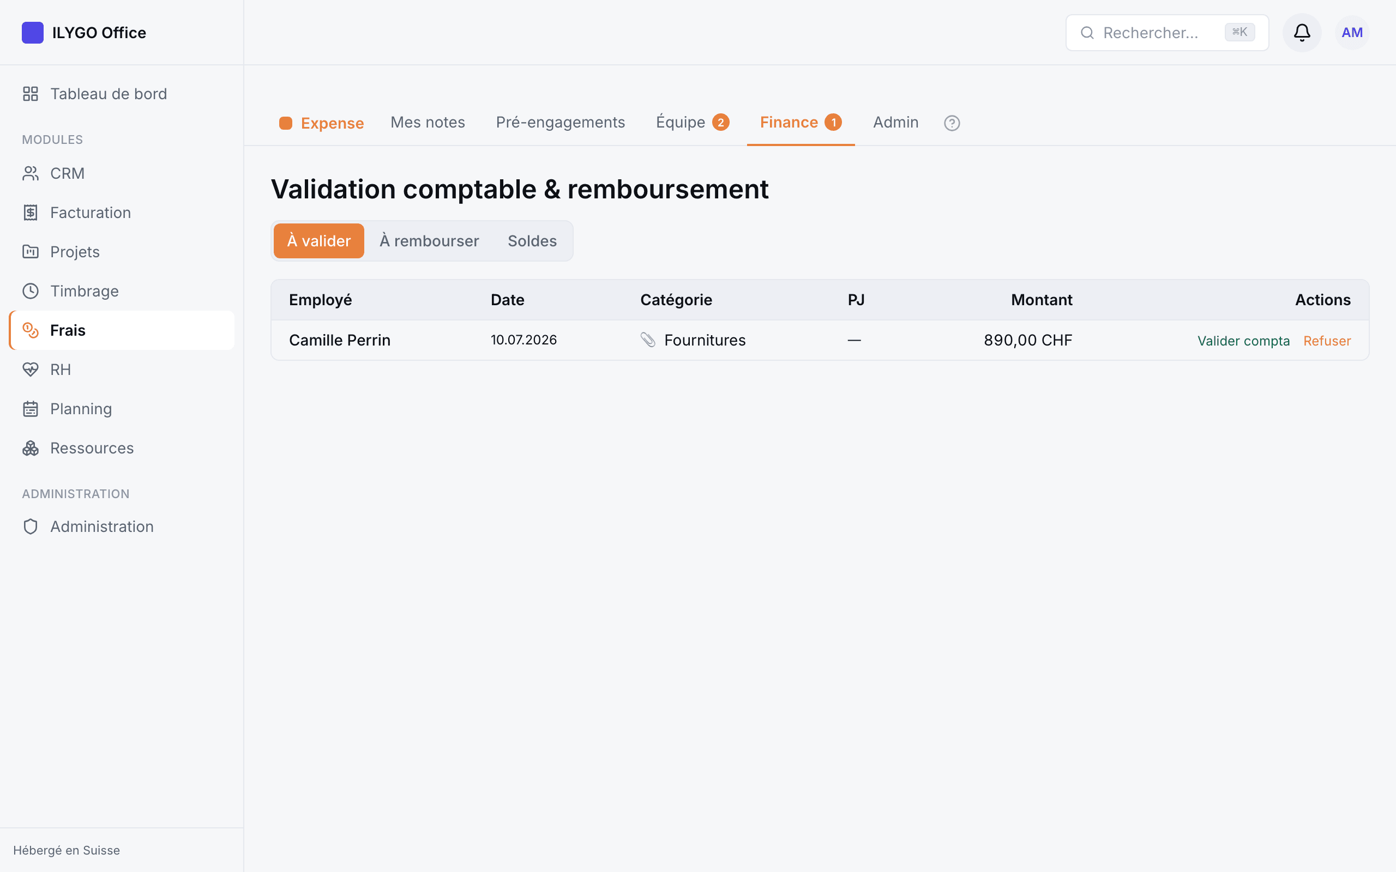Click the Facturation receipt icon

click(x=31, y=212)
